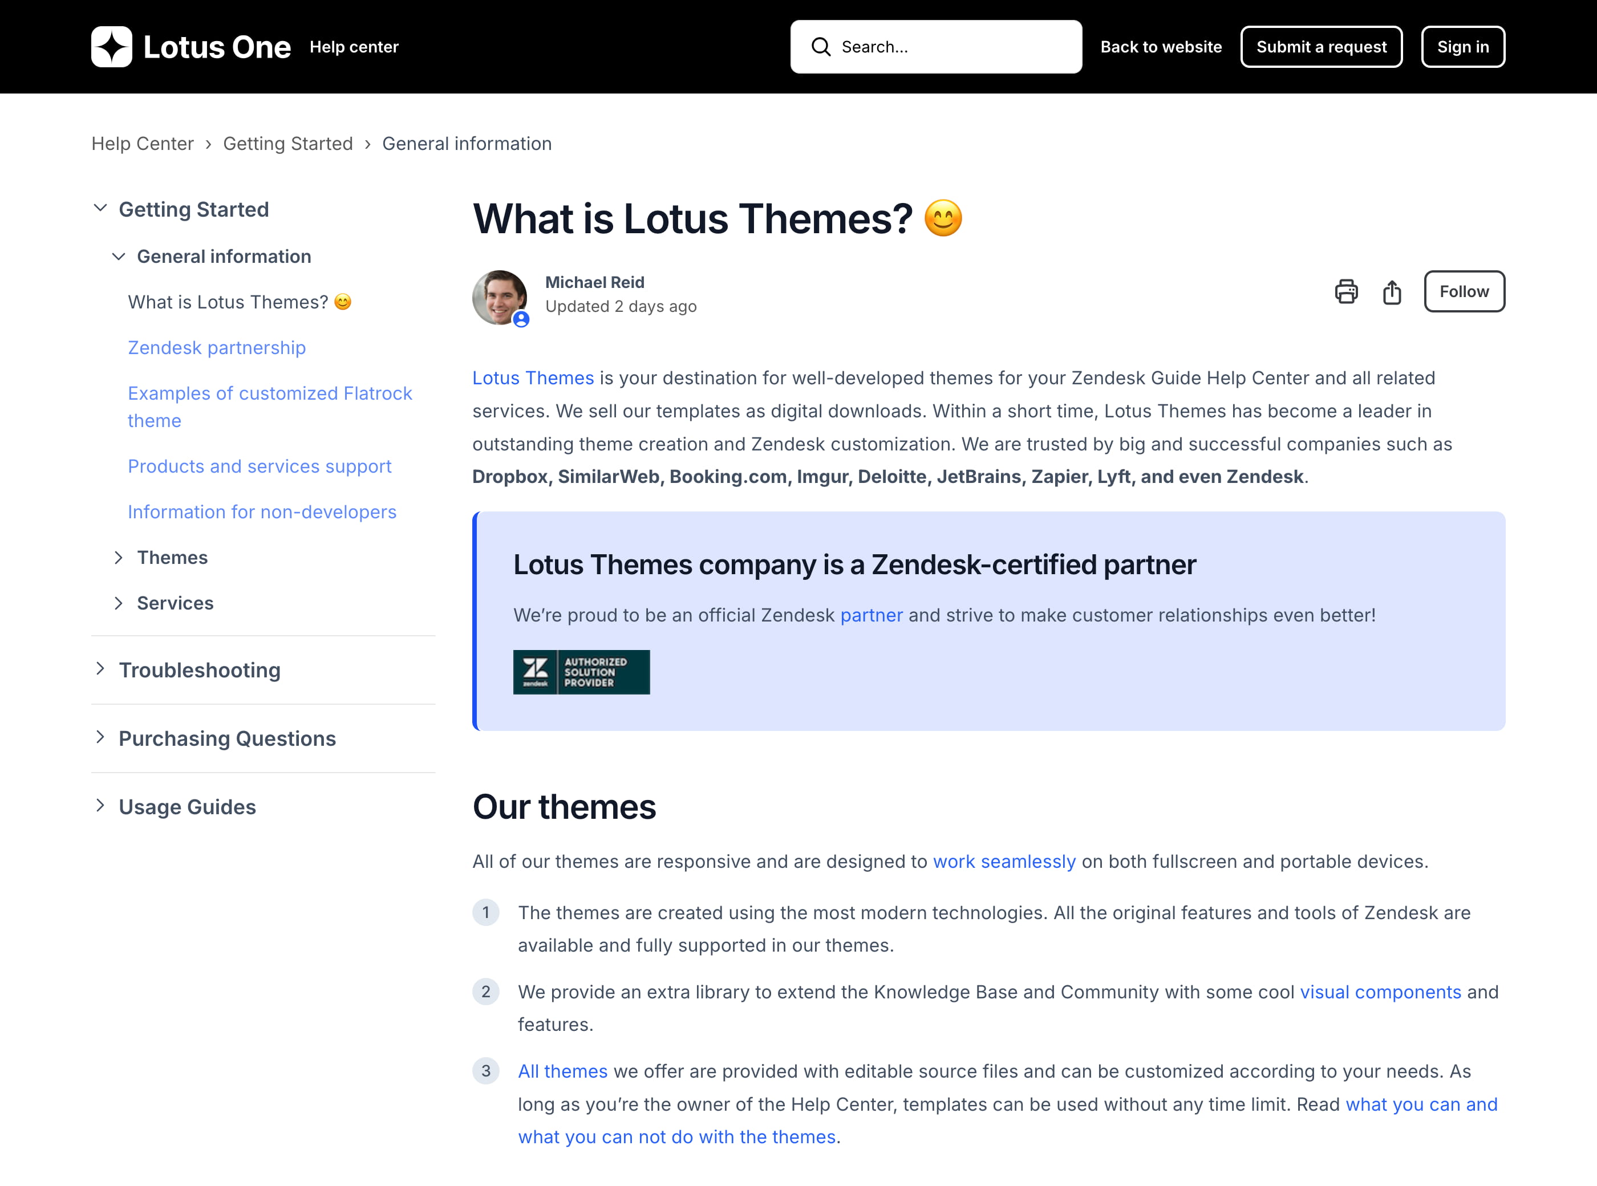The height and width of the screenshot is (1186, 1597).
Task: Click the share article icon
Action: pos(1392,291)
